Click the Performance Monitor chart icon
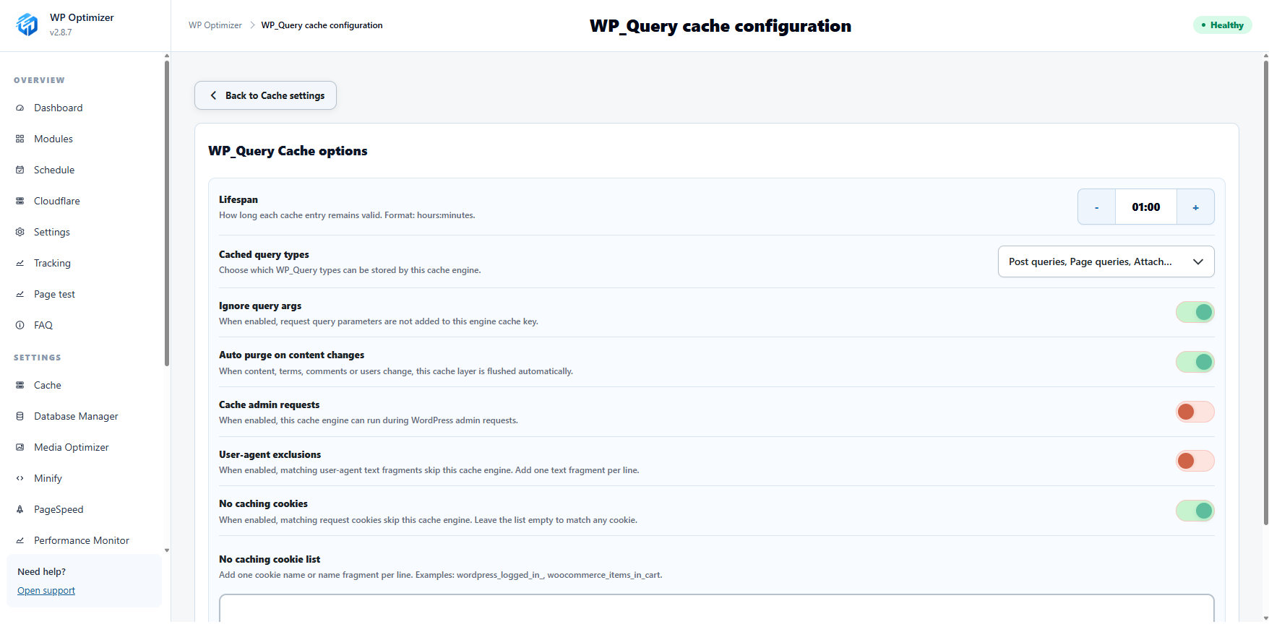The image size is (1269, 632). (x=20, y=540)
